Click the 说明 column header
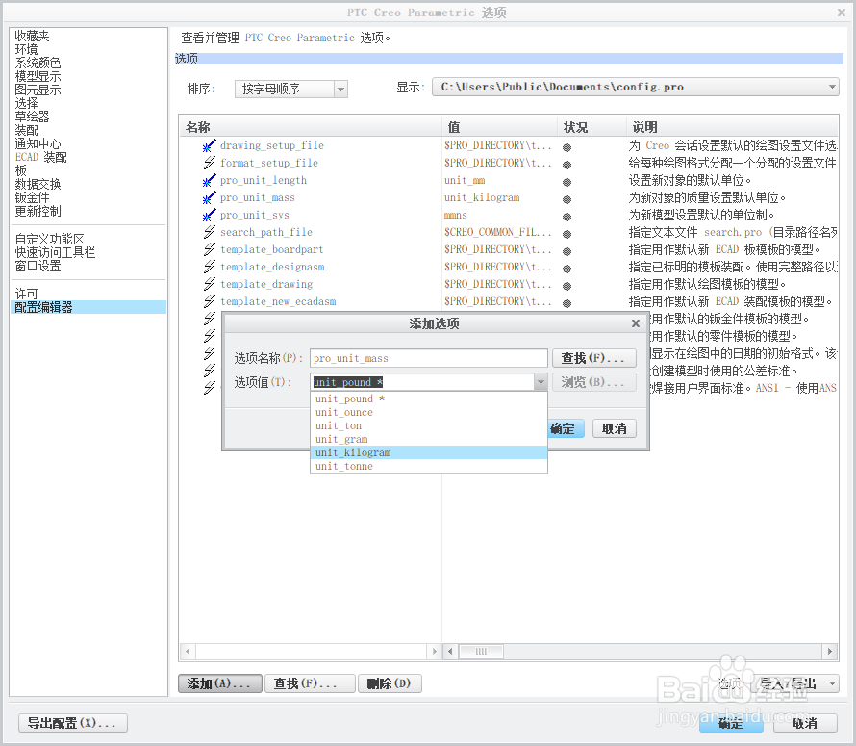 point(732,127)
